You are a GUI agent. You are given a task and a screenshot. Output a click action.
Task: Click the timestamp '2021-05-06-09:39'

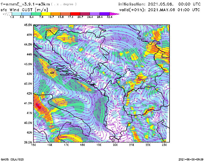click(191, 159)
